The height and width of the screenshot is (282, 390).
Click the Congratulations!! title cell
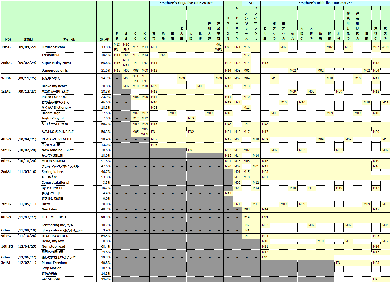click(x=69, y=183)
